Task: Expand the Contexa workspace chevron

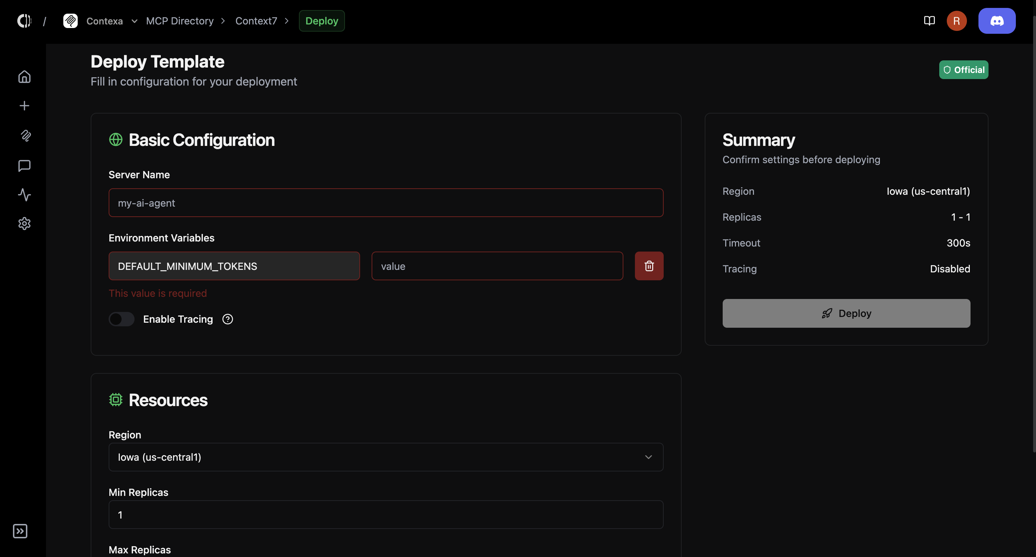Action: pos(134,21)
